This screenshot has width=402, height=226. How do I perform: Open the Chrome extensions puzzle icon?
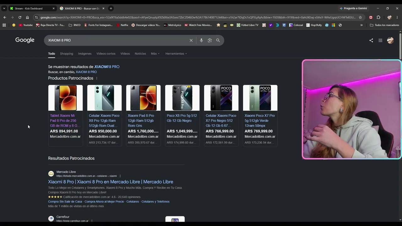point(378,17)
